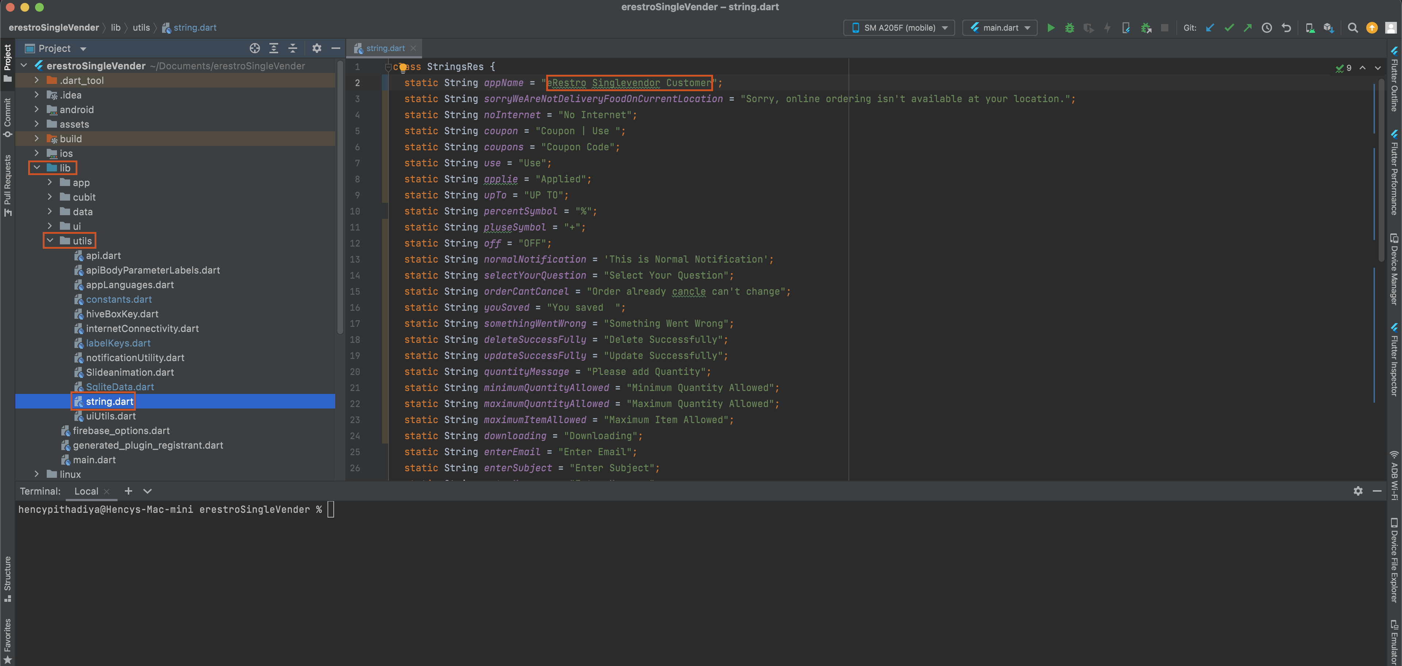Open Flutter Performance side tab
1402x666 pixels.
point(1394,173)
